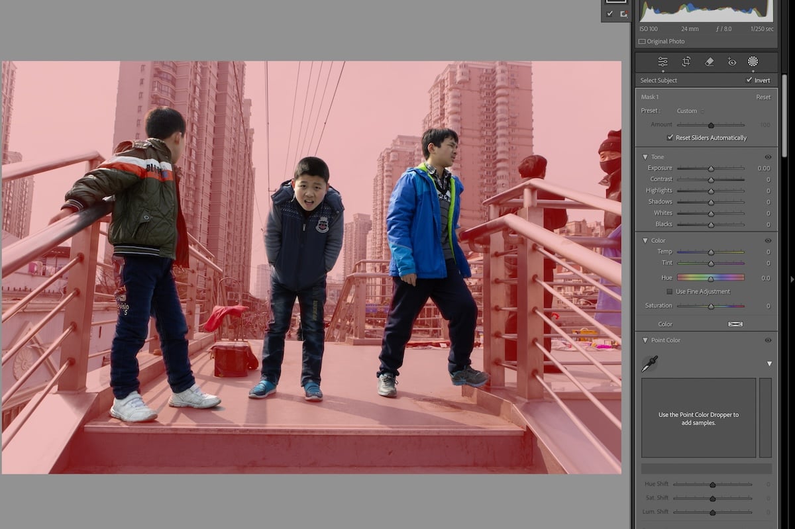
Task: Hide the Tone adjustments using its eye icon
Action: (767, 157)
